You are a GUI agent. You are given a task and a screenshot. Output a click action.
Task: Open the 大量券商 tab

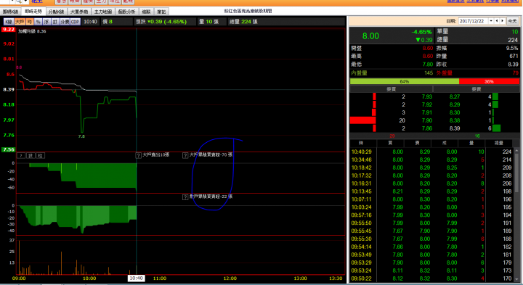[x=79, y=12]
